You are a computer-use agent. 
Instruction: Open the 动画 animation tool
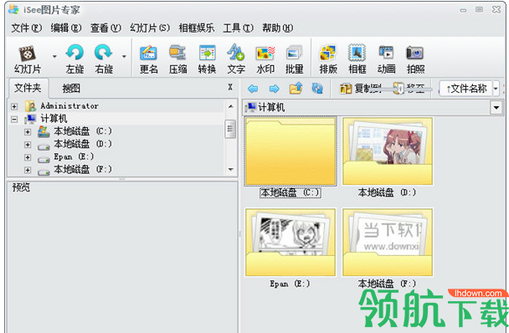point(386,59)
